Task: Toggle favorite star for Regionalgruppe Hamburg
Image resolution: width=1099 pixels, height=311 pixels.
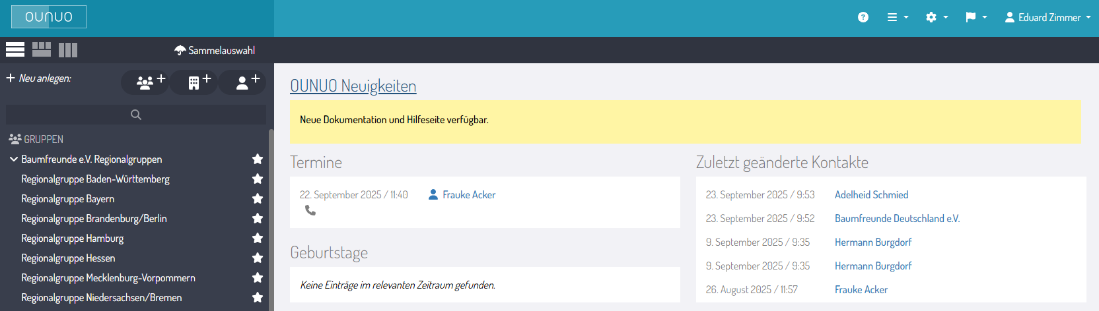Action: (x=258, y=238)
